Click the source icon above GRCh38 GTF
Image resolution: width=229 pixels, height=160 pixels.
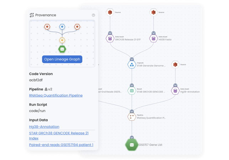[110, 12]
